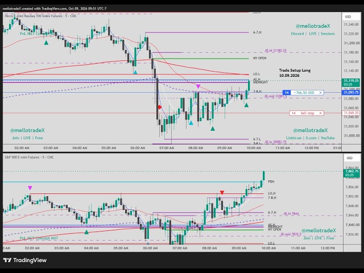
Task: Click the '.IB.mid 31081.5' level label
Action: 275,96
